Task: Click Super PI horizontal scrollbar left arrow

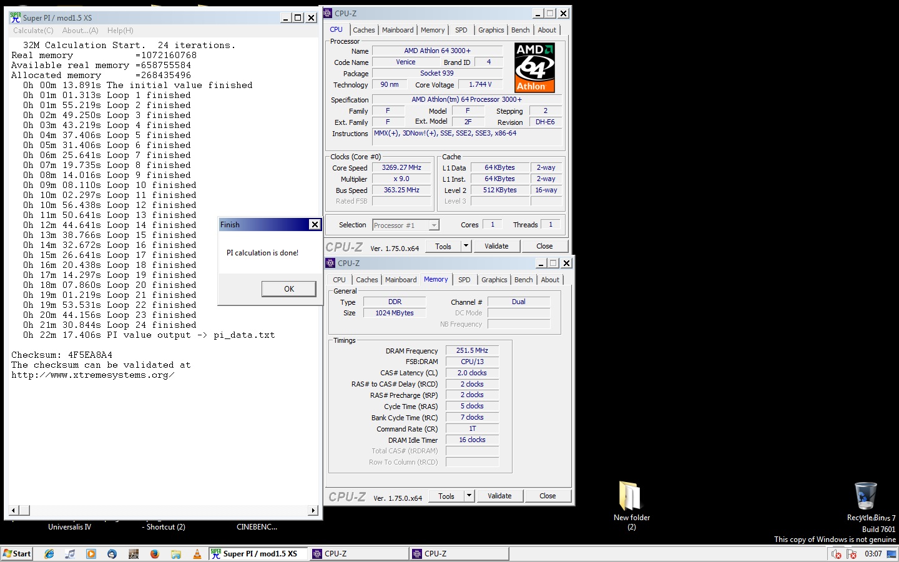Action: coord(14,510)
